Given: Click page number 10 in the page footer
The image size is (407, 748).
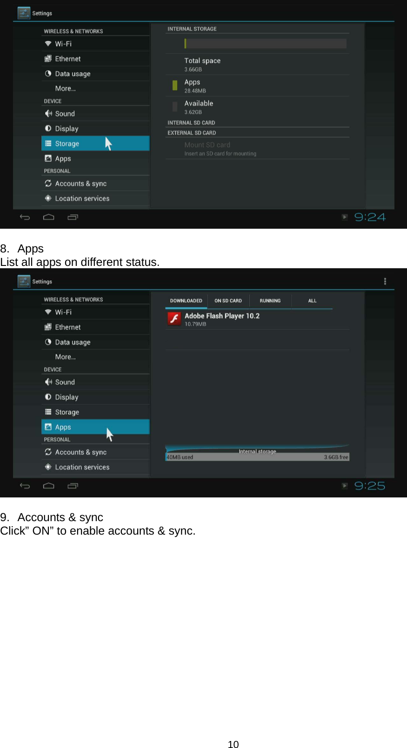Looking at the screenshot, I should pos(233,744).
